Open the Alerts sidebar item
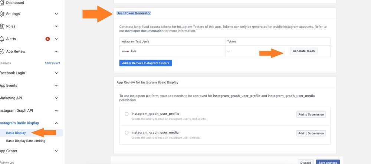 point(11,39)
